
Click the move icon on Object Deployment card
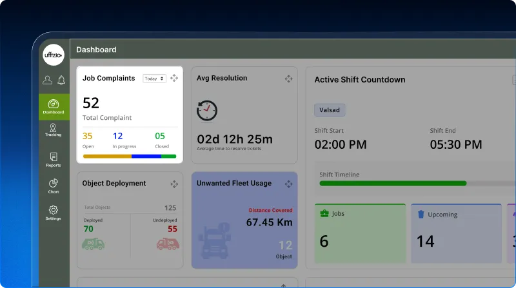[174, 184]
